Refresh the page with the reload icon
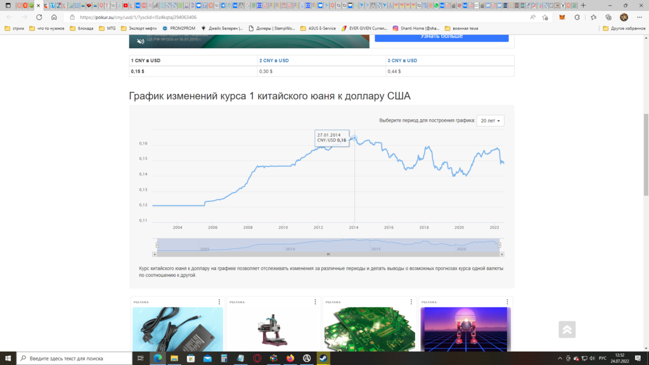 [39, 17]
